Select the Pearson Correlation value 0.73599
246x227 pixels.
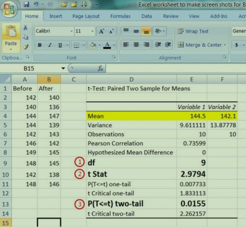tap(192, 143)
